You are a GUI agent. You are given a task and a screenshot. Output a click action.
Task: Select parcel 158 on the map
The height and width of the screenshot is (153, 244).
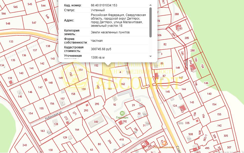point(73,94)
